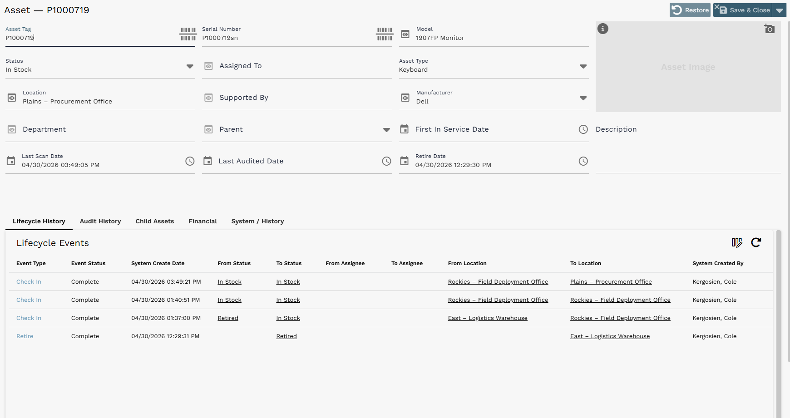Sort by Event Status column header
Image resolution: width=790 pixels, height=418 pixels.
88,263
